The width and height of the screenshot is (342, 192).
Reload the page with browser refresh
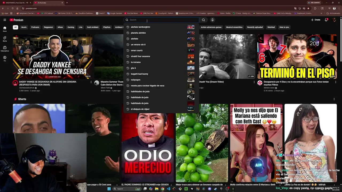point(12,8)
